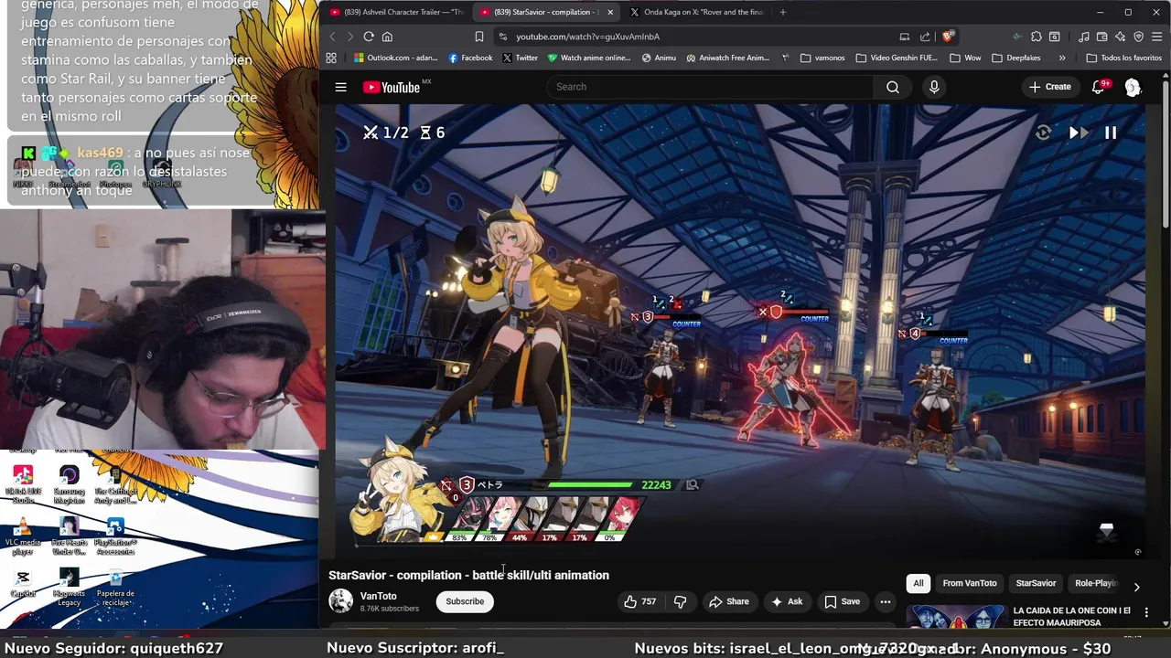Pause the game battle via pause icon
This screenshot has width=1171, height=658.
[x=1111, y=133]
